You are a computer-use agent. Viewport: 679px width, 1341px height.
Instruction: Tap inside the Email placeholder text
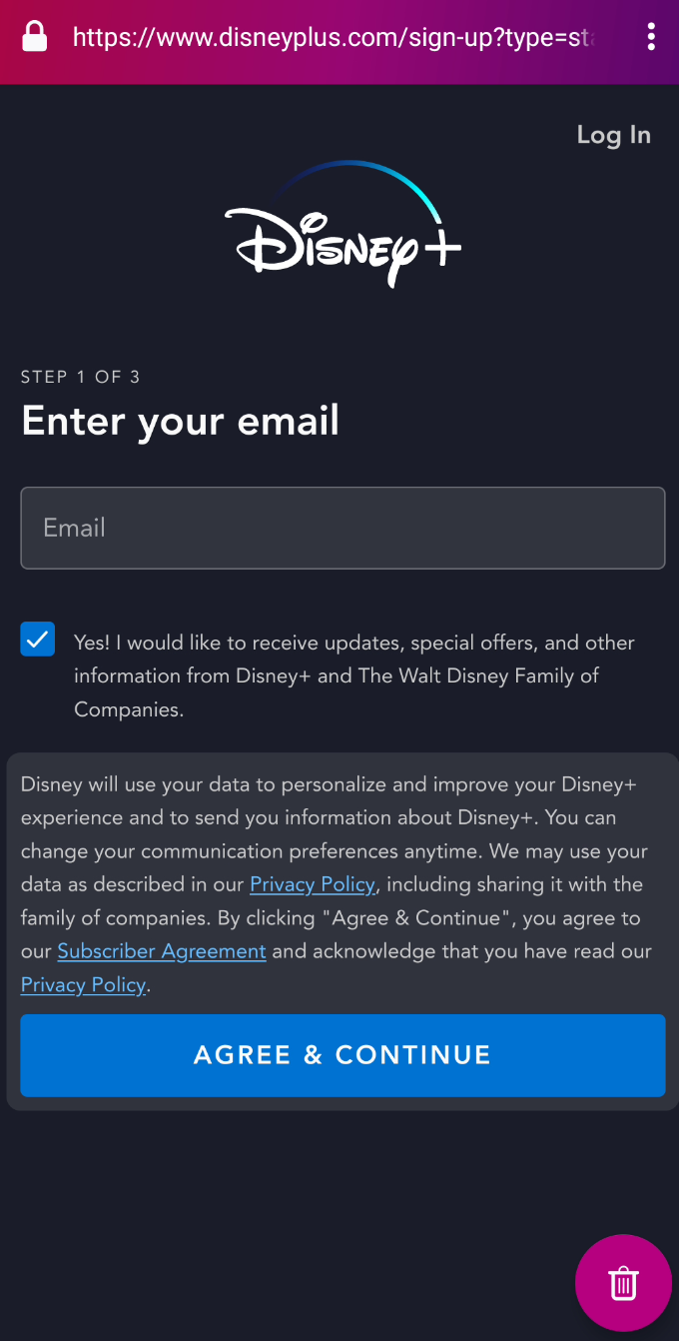[x=74, y=528]
